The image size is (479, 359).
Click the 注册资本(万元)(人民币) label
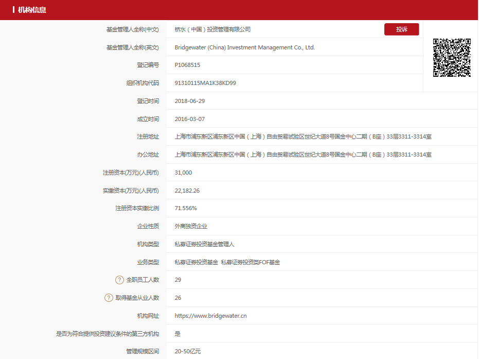(131, 173)
